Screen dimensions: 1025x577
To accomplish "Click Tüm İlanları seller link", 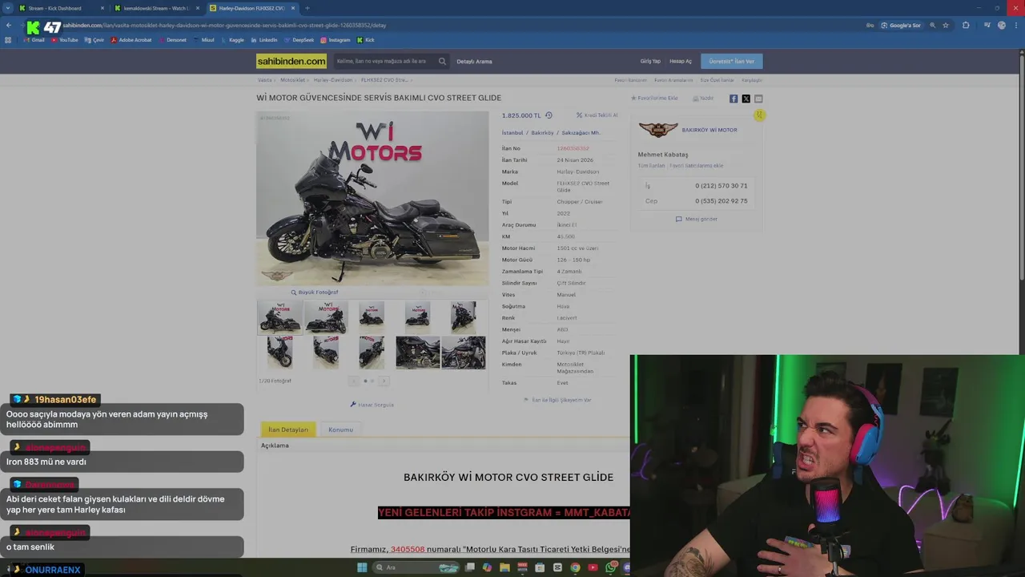I will click(x=651, y=166).
